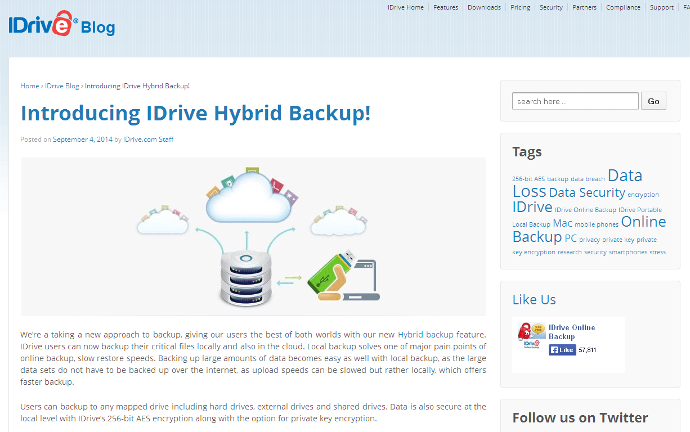Image resolution: width=690 pixels, height=432 pixels.
Task: Follow the September 4, 2014 date link
Action: pyautogui.click(x=83, y=139)
